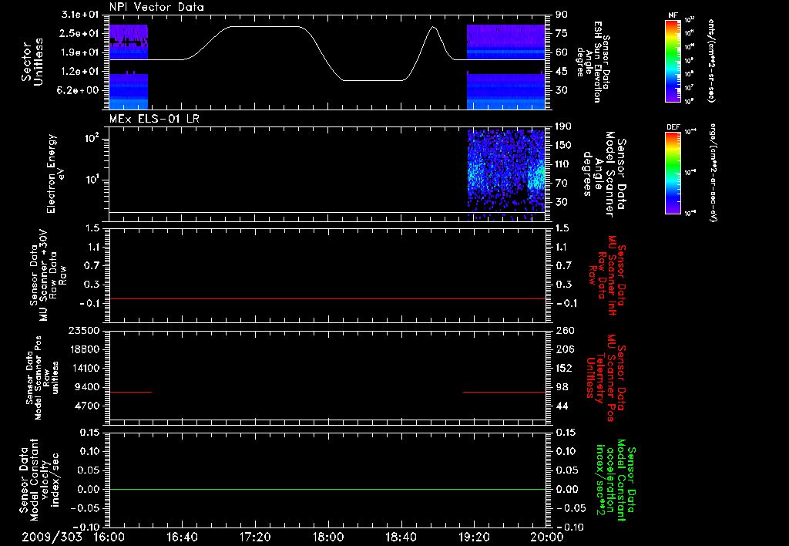Click the 10¹² label on NF colorbar
Viewport: 789px width, 546px height.
690,20
